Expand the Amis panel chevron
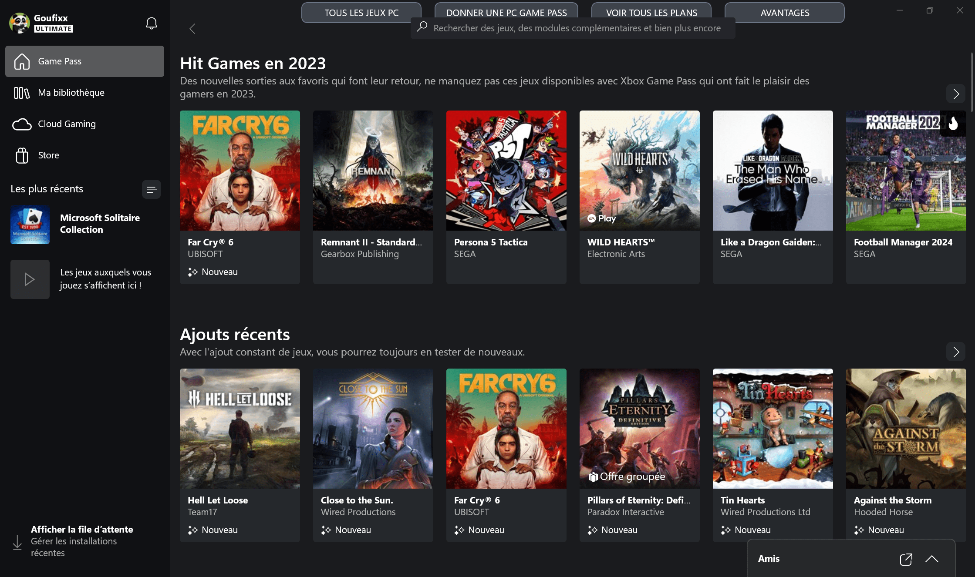The width and height of the screenshot is (975, 577). click(x=931, y=559)
